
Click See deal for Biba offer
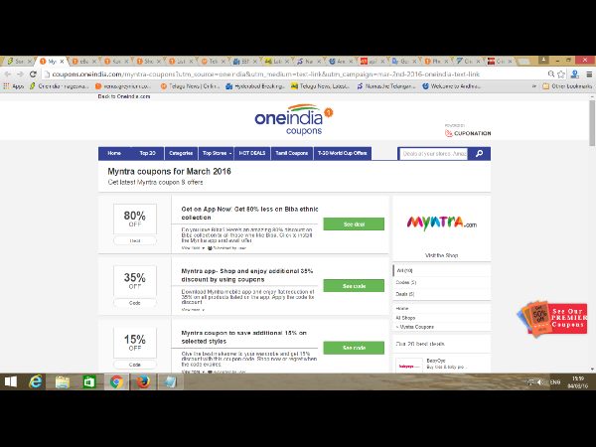[354, 224]
